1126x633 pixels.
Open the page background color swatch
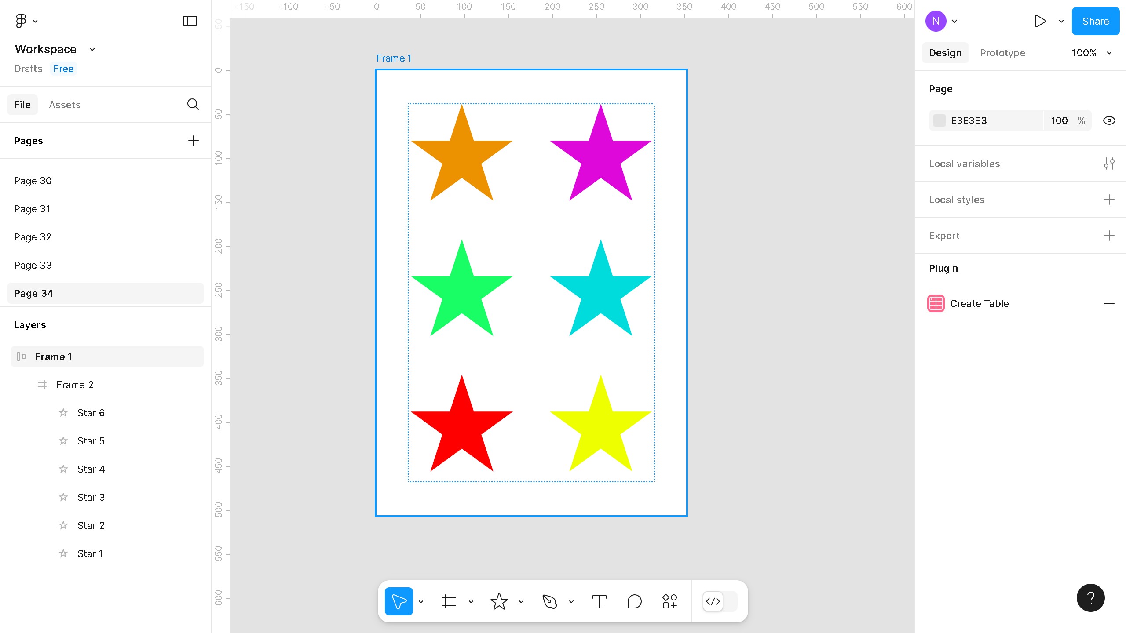pyautogui.click(x=940, y=120)
